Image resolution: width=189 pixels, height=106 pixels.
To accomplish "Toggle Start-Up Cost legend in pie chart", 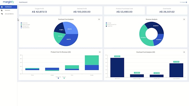I will pos(24,23).
